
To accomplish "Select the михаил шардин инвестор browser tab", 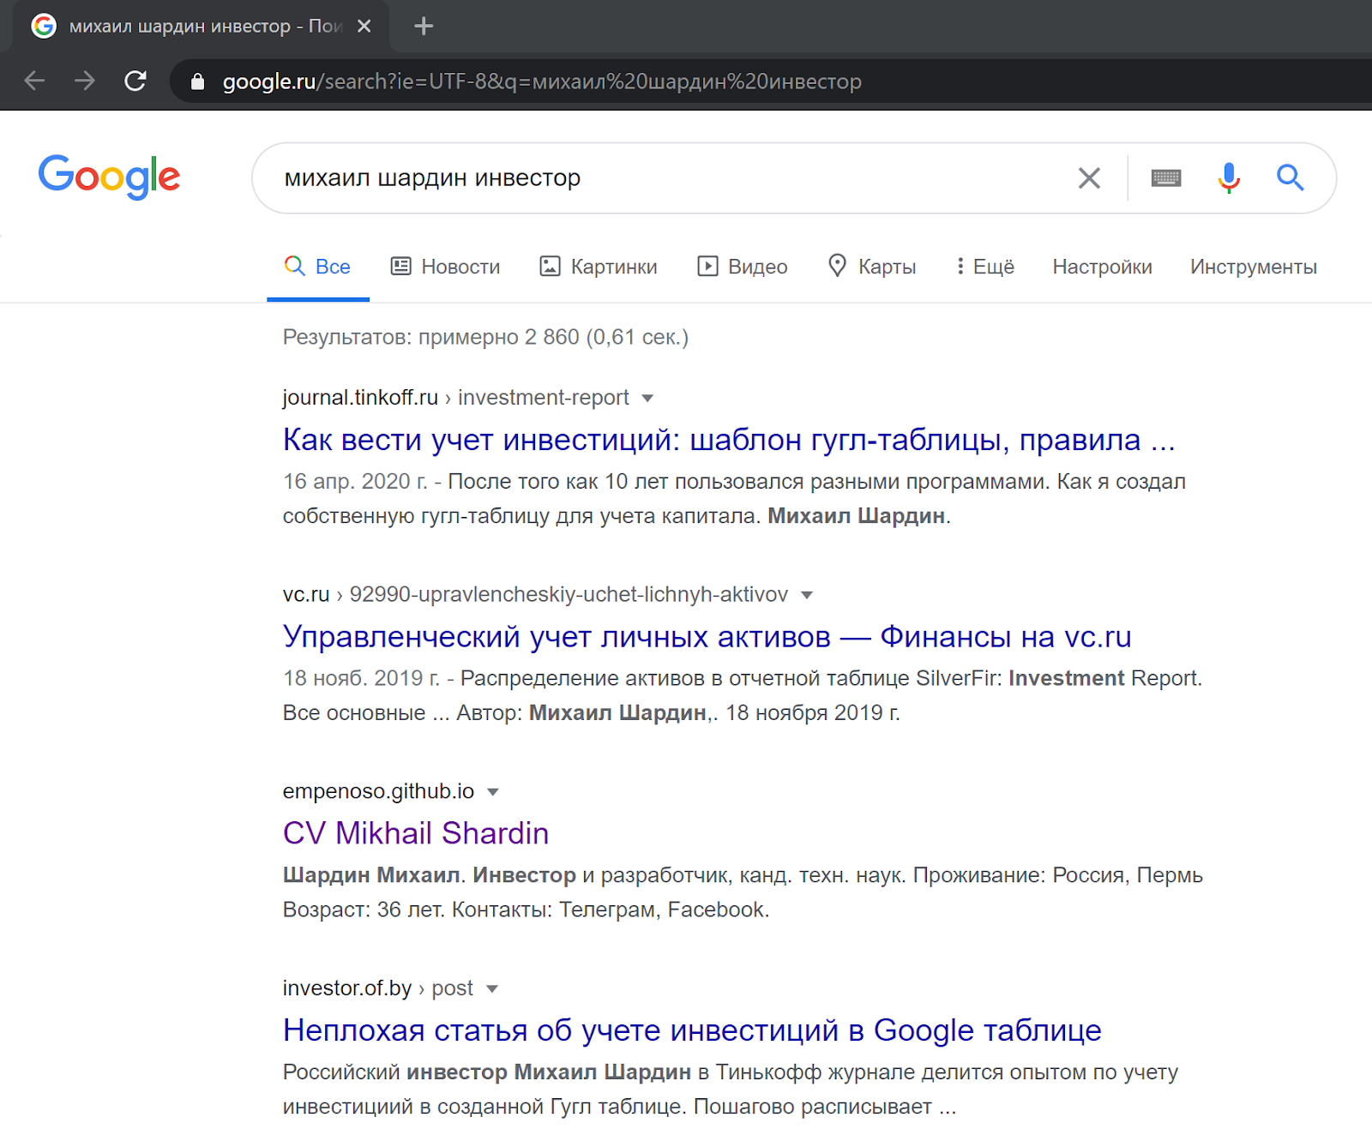I will (202, 27).
